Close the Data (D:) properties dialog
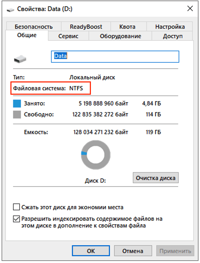200x263 pixels. point(190,8)
